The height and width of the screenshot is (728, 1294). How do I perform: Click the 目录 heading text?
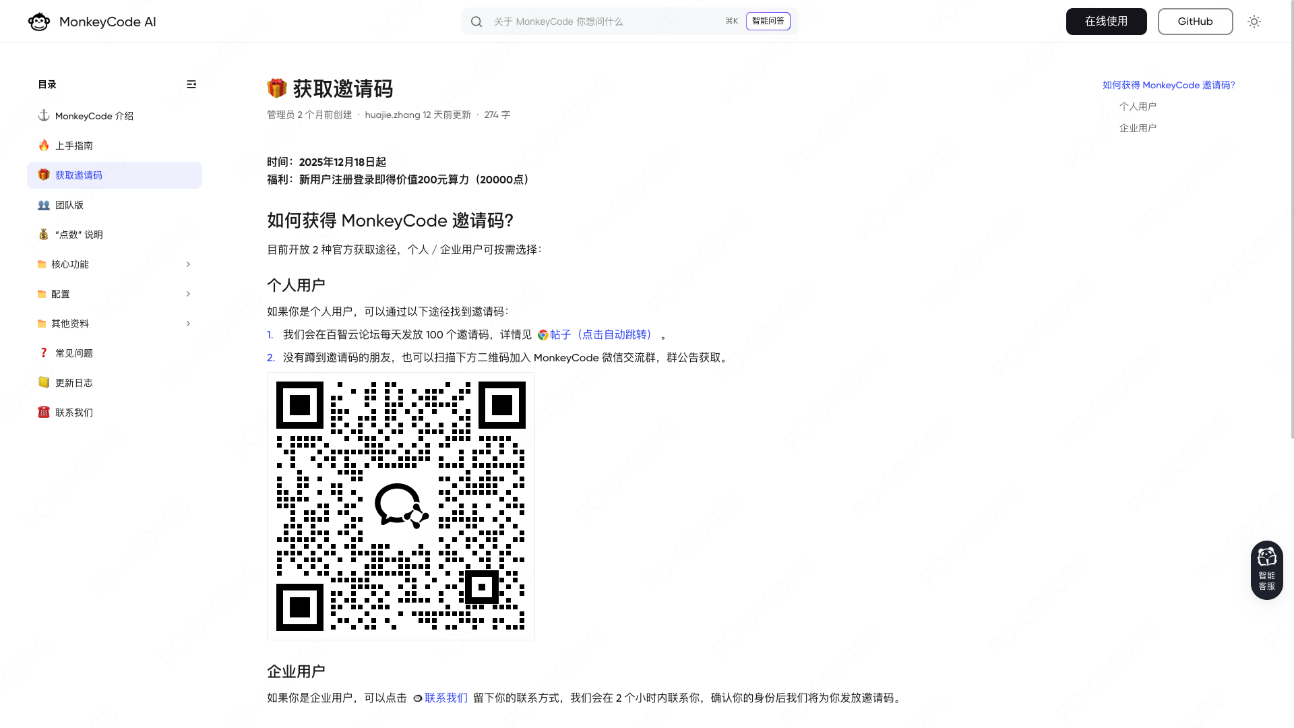47,84
